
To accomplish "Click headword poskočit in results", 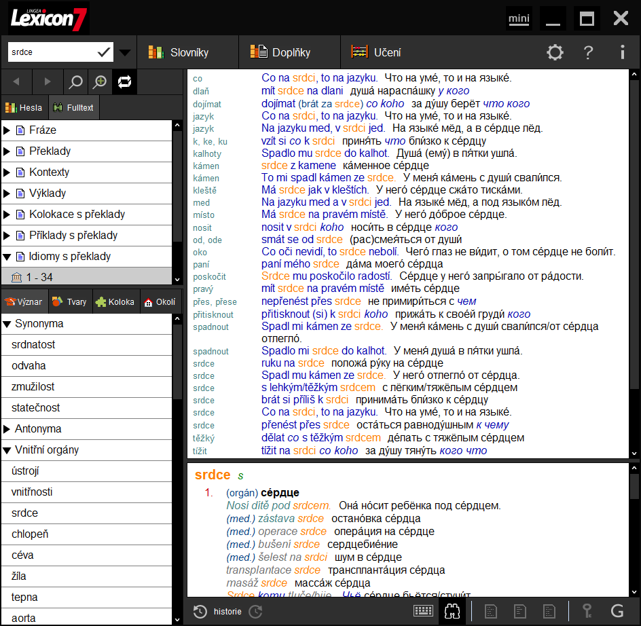I will pyautogui.click(x=209, y=277).
